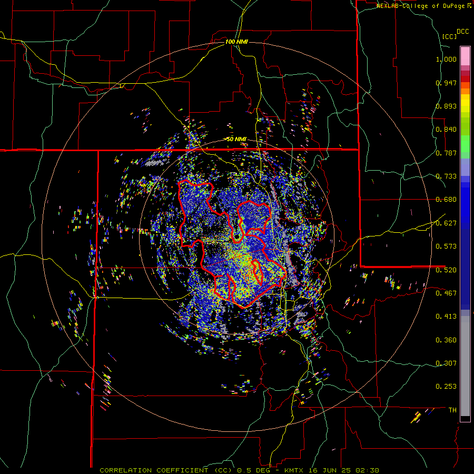This screenshot has width=474, height=474.
Task: Click the 0.787 scale value
Action: click(446, 153)
